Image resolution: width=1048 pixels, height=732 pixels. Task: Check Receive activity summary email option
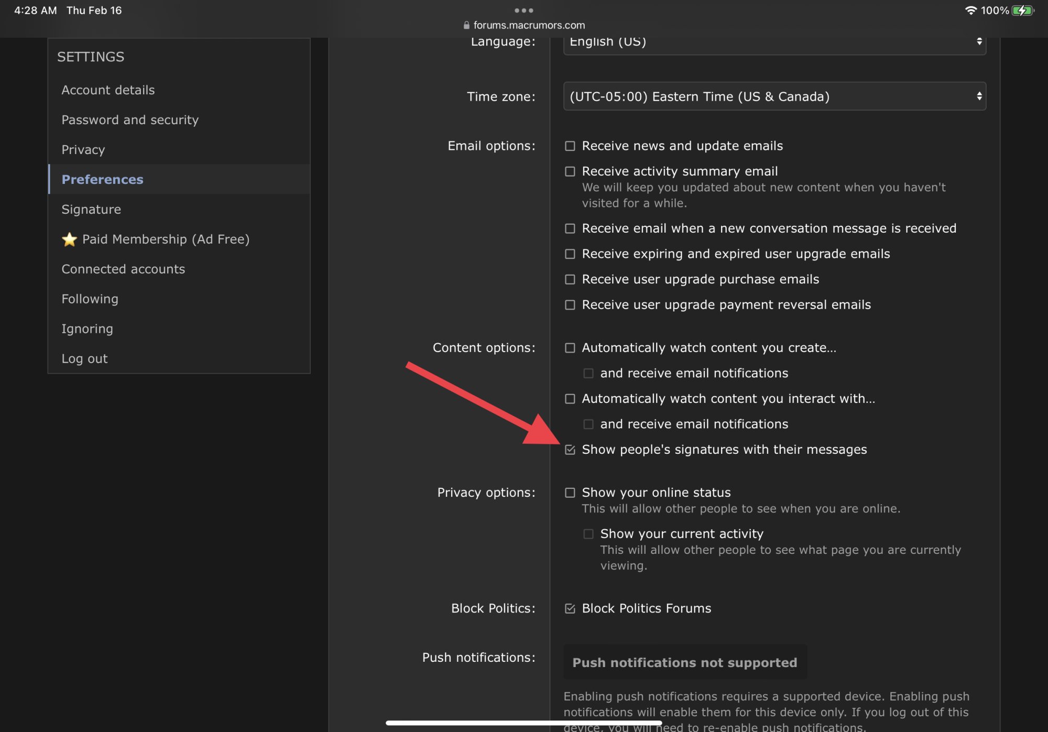(570, 171)
